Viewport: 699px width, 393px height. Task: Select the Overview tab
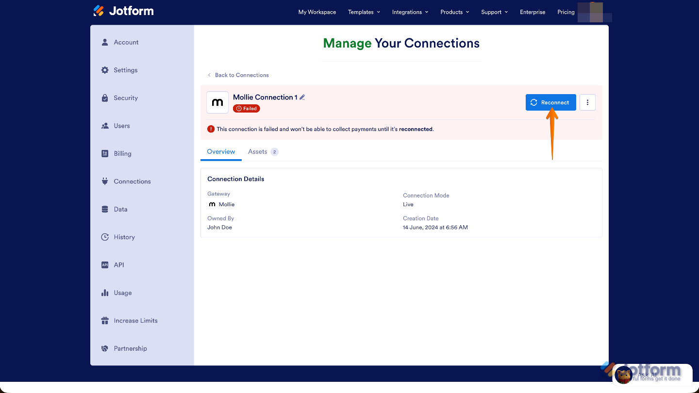point(221,151)
